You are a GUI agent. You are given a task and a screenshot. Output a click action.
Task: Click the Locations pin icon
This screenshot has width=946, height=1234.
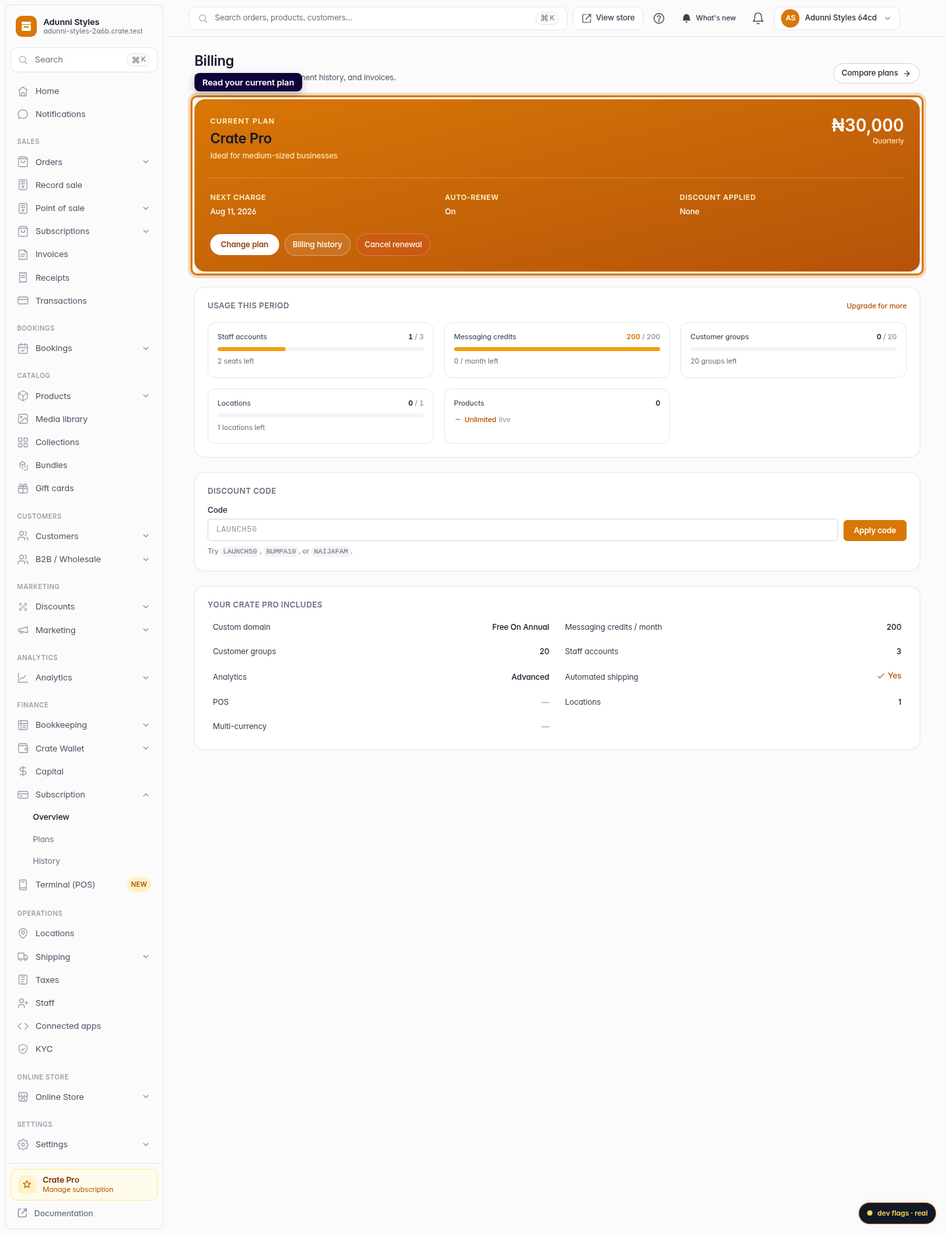pos(23,934)
